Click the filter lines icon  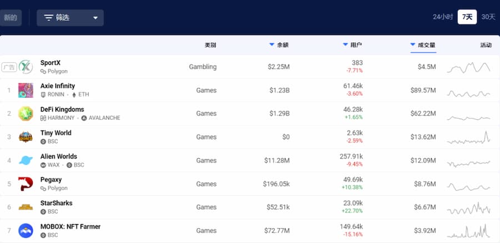click(x=48, y=18)
